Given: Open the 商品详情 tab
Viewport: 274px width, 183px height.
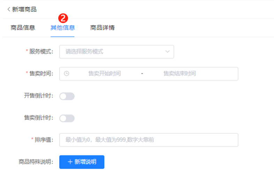Looking at the screenshot, I should (102, 28).
